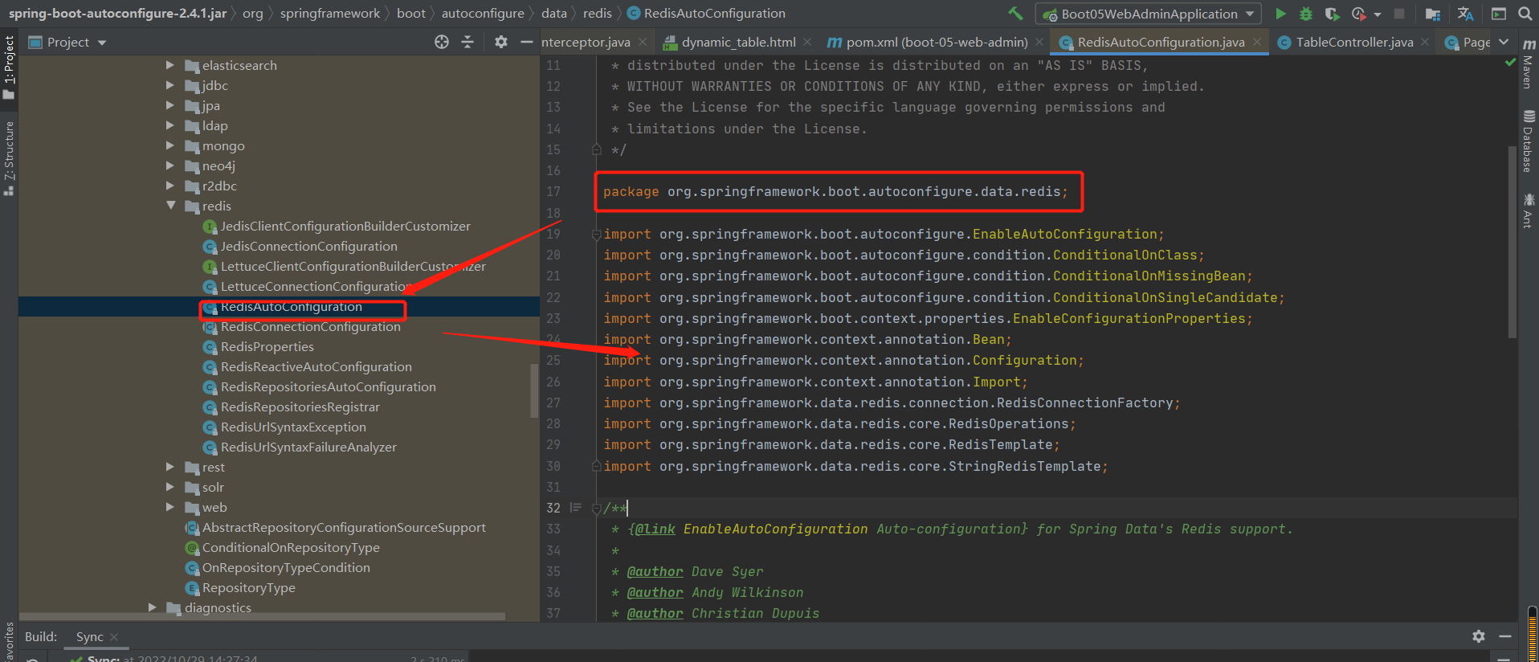Locate the opened file with the crosshair icon
Screen dimensions: 1539x662
coord(442,42)
